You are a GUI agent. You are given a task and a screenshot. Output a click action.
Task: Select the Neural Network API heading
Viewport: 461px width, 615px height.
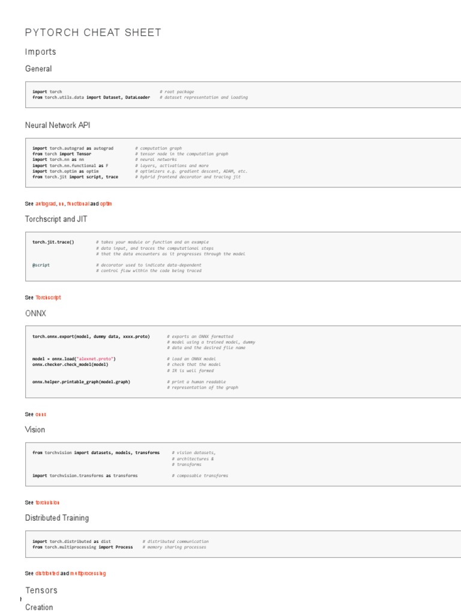coord(58,125)
